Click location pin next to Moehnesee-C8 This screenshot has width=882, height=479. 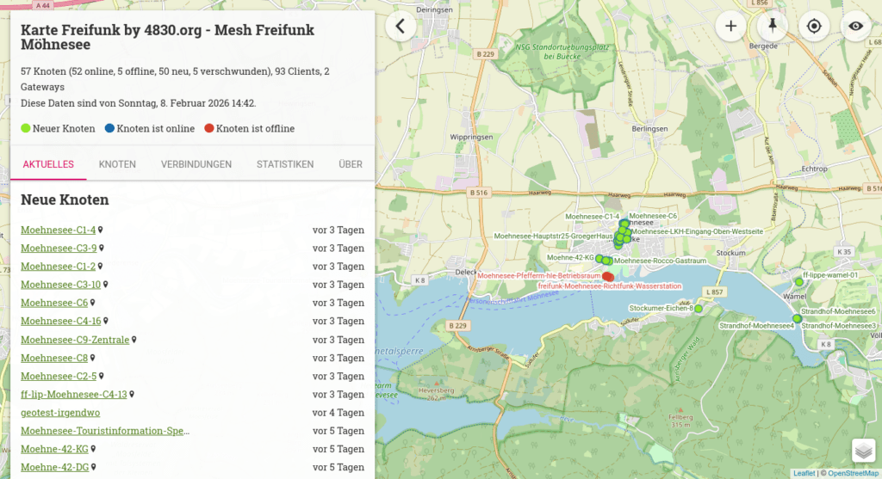point(93,358)
